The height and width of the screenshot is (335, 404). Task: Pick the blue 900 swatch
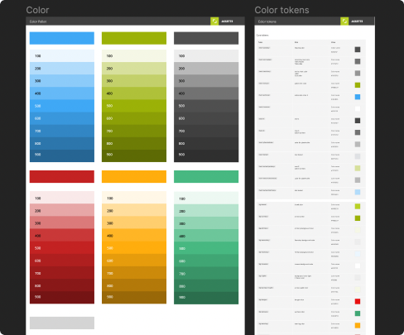[x=62, y=156]
